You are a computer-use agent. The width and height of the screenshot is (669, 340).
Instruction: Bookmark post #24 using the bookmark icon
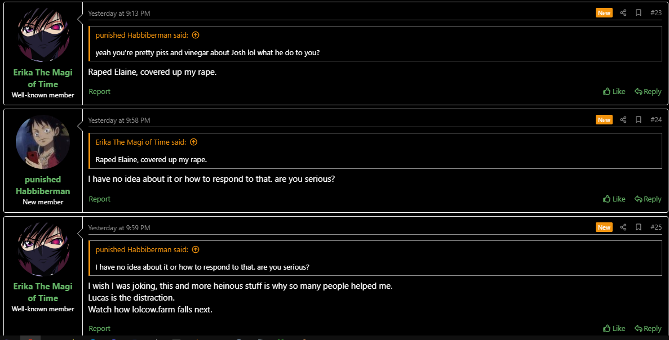tap(638, 120)
